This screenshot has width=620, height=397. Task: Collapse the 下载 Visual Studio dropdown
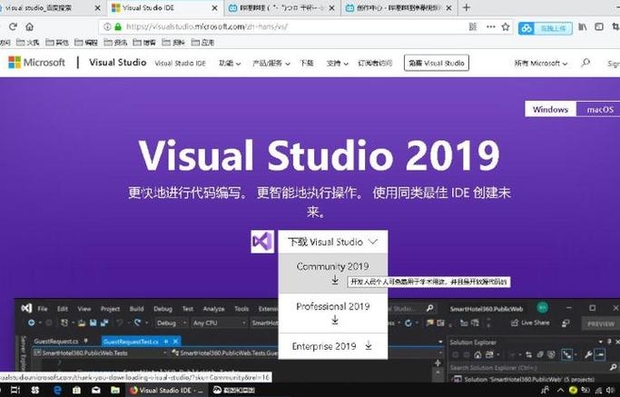click(x=333, y=242)
